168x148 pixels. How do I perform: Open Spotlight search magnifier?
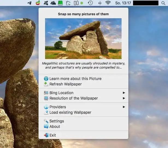tap(163, 3)
